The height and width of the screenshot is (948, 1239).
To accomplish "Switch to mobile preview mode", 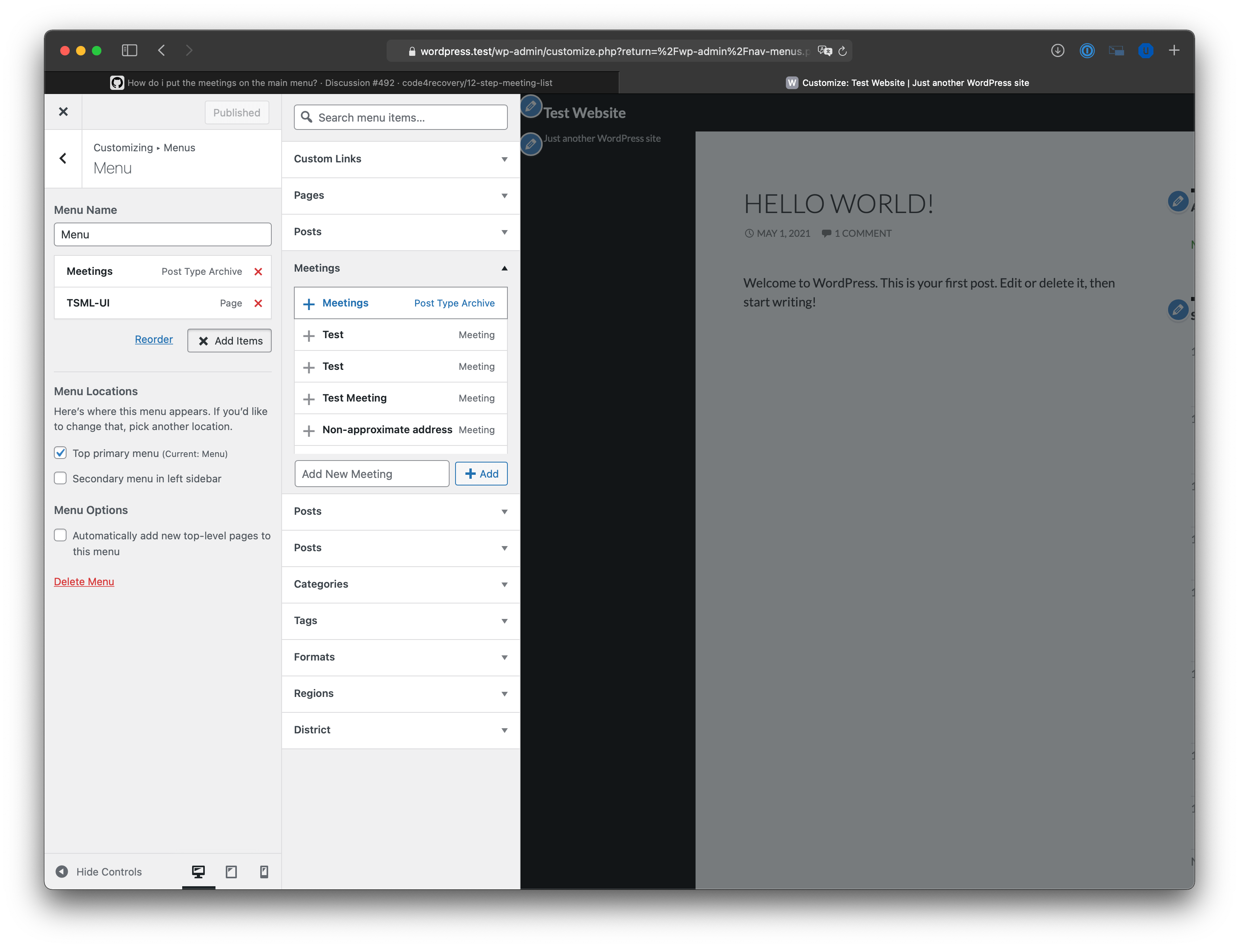I will (x=264, y=872).
